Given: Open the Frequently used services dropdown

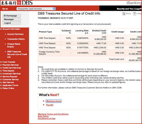Looking at the screenshot, I should click(x=36, y=9).
